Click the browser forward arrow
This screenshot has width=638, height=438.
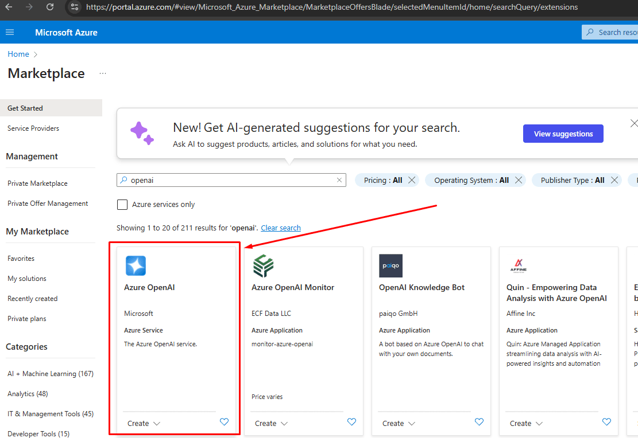(x=29, y=7)
